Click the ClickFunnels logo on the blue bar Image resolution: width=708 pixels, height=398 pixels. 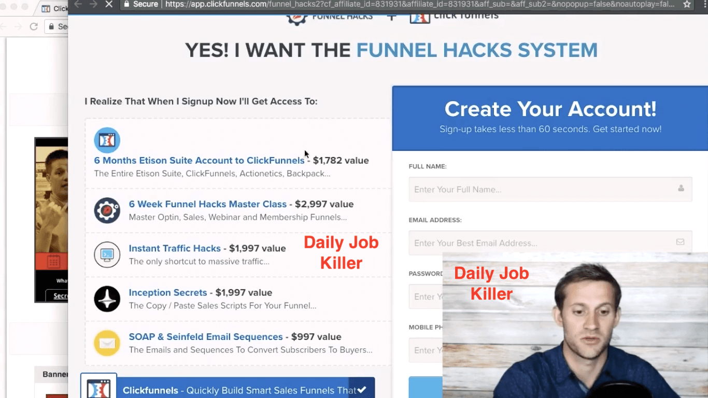98,387
